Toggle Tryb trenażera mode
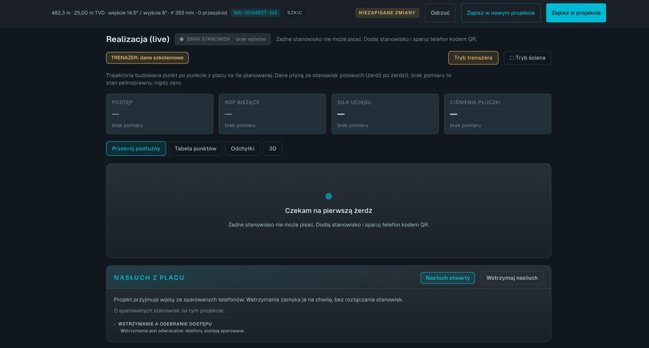 473,58
